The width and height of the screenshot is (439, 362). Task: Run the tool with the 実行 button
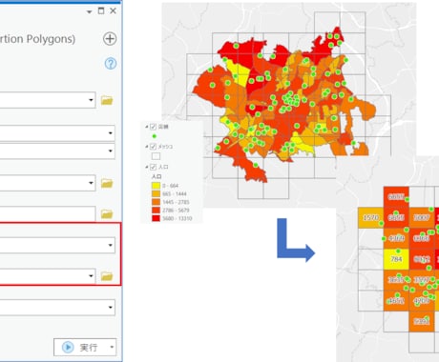[85, 347]
